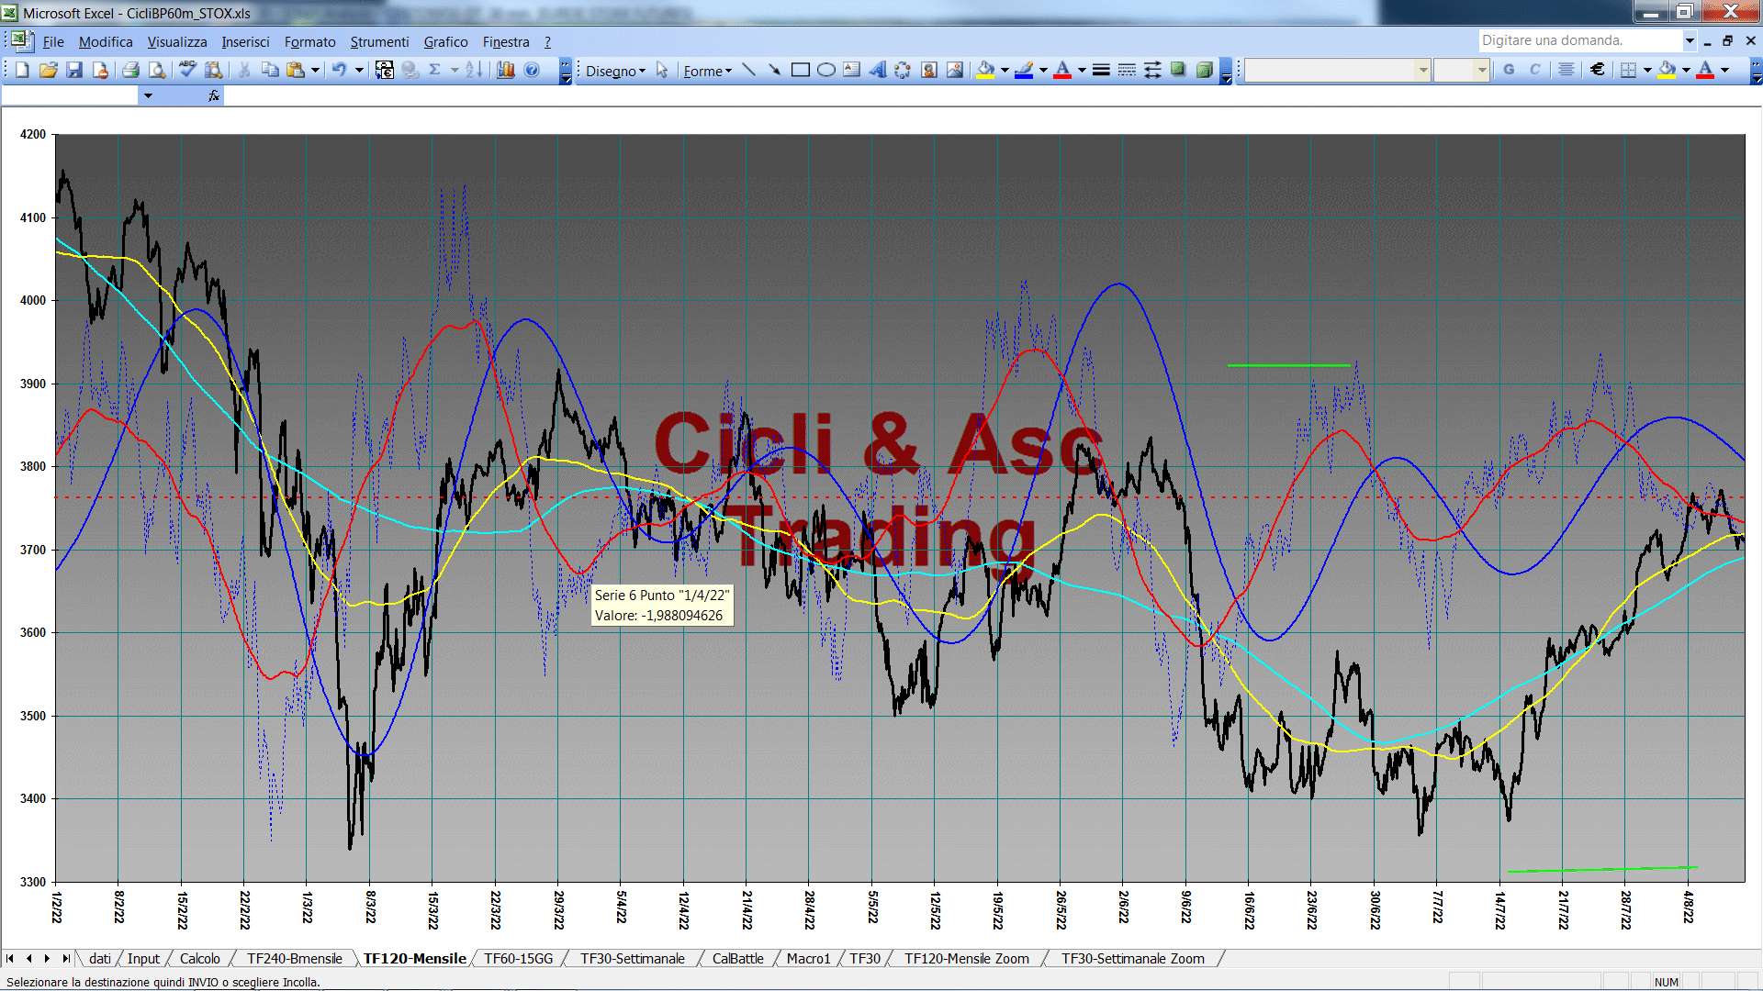1763x991 pixels.
Task: Copy selection with the Copy icon
Action: point(270,70)
